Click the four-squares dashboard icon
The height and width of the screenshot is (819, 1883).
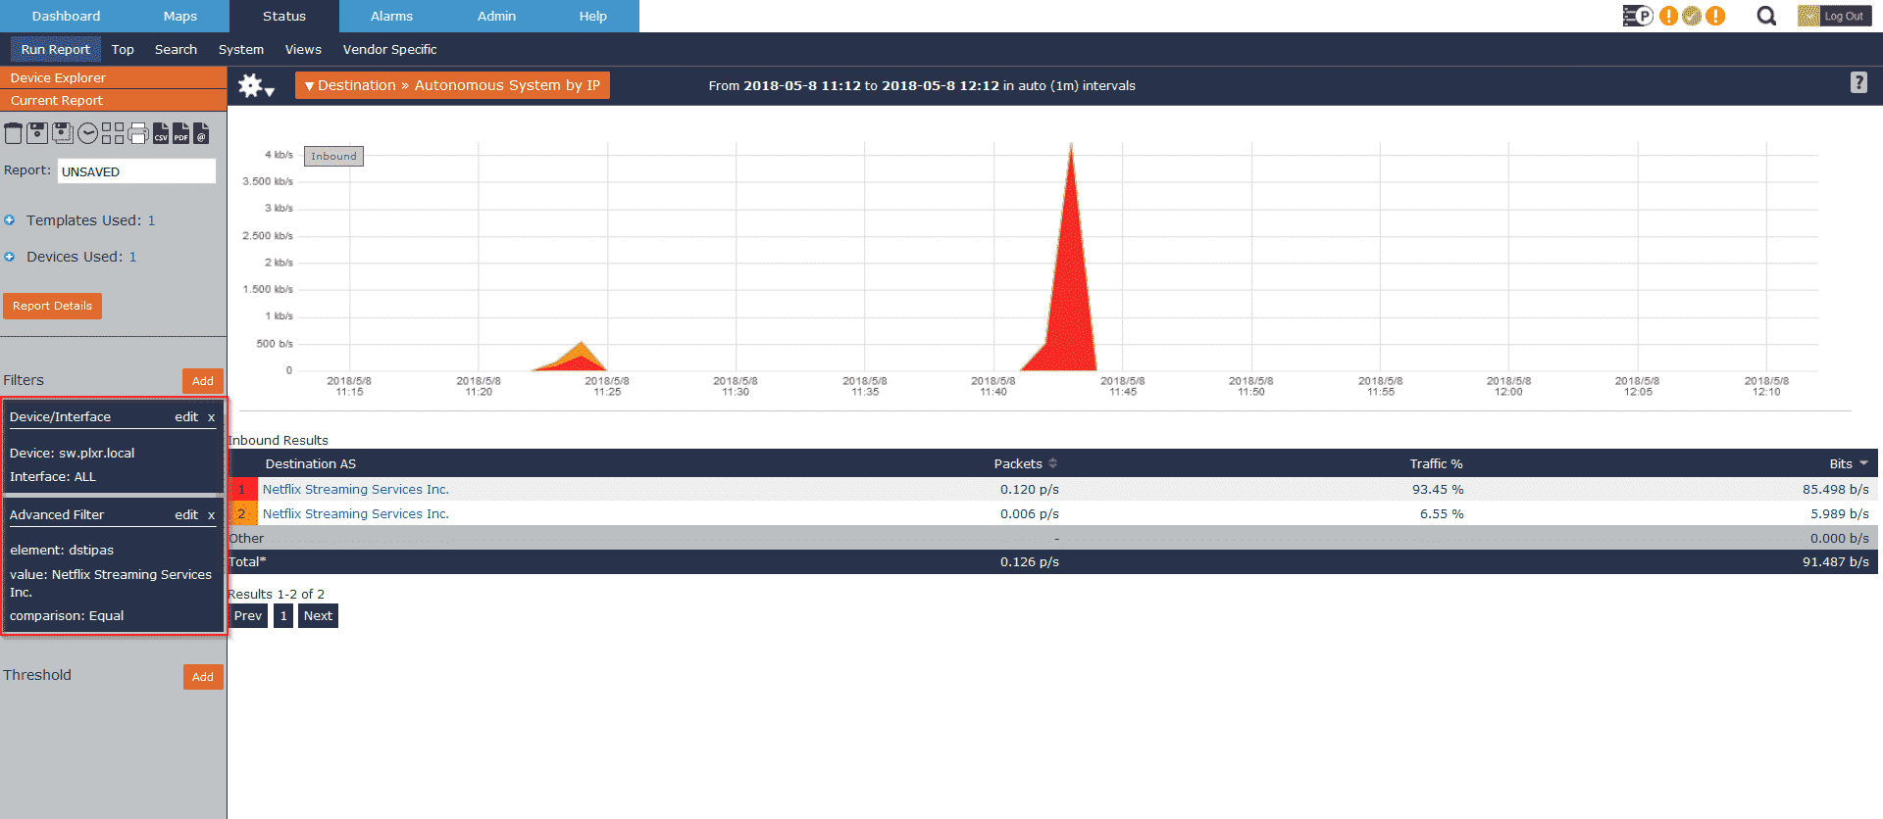tap(113, 133)
